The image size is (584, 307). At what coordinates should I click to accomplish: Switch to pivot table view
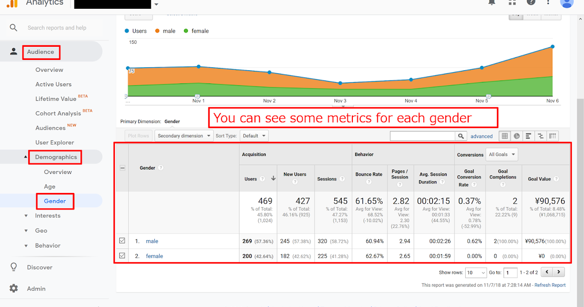552,136
